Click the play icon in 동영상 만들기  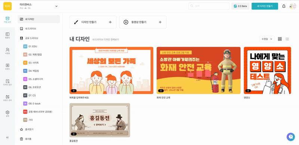pos(126,22)
